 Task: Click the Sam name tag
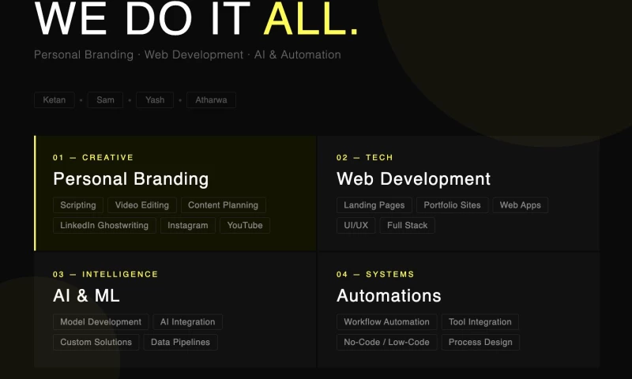(105, 100)
